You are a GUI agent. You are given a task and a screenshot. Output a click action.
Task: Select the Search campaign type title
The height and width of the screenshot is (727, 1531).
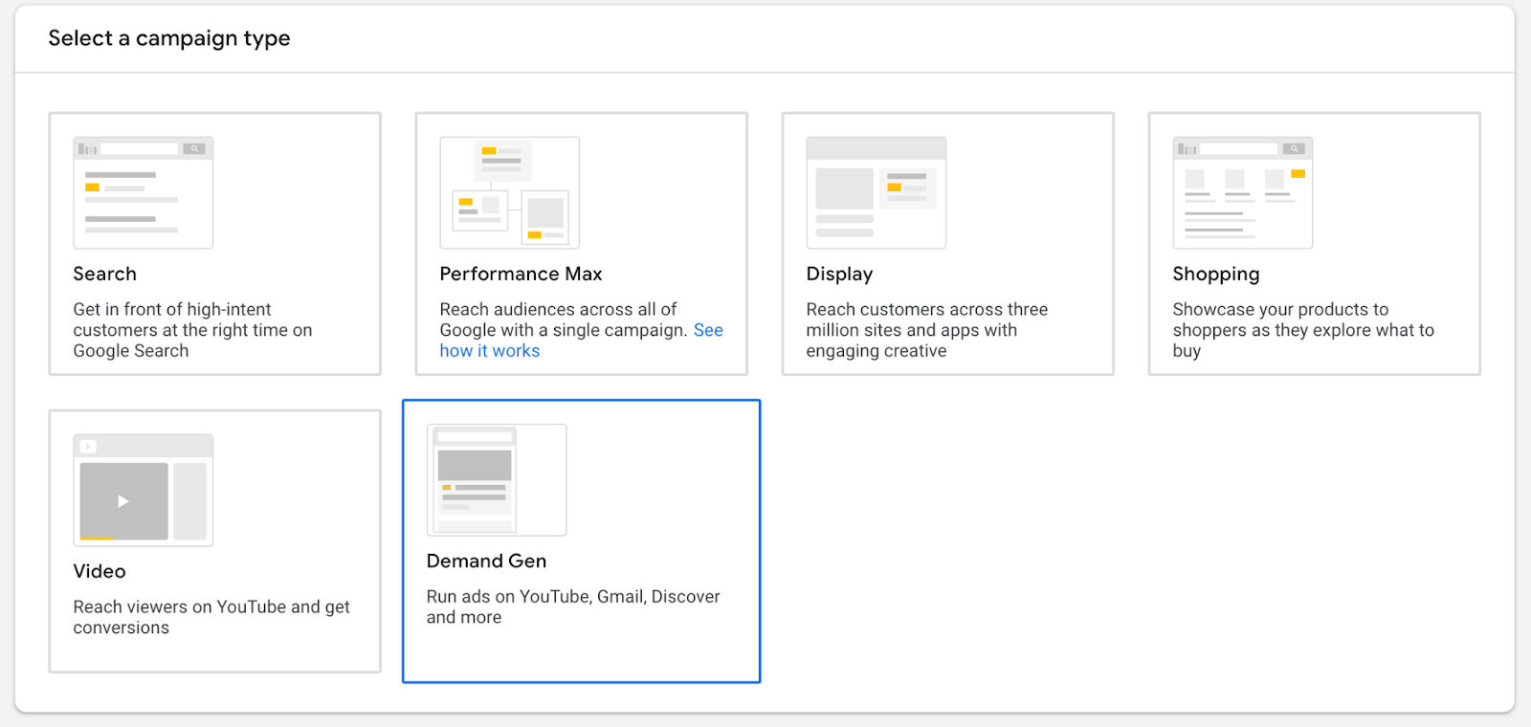click(105, 274)
